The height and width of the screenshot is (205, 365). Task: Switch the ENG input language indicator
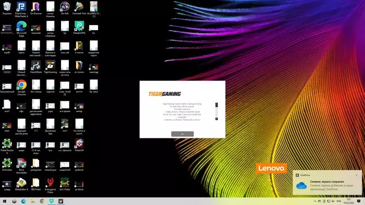click(339, 201)
